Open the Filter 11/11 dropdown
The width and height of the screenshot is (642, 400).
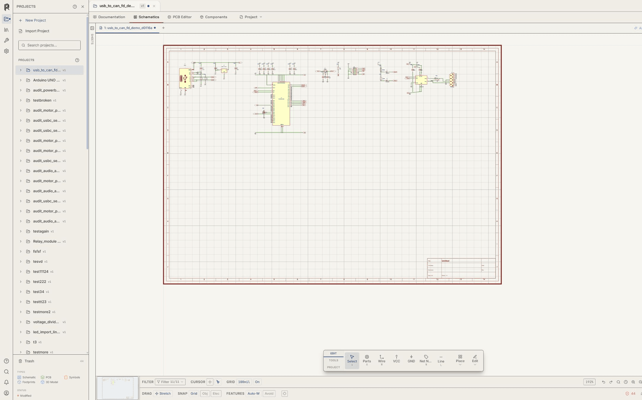[170, 382]
